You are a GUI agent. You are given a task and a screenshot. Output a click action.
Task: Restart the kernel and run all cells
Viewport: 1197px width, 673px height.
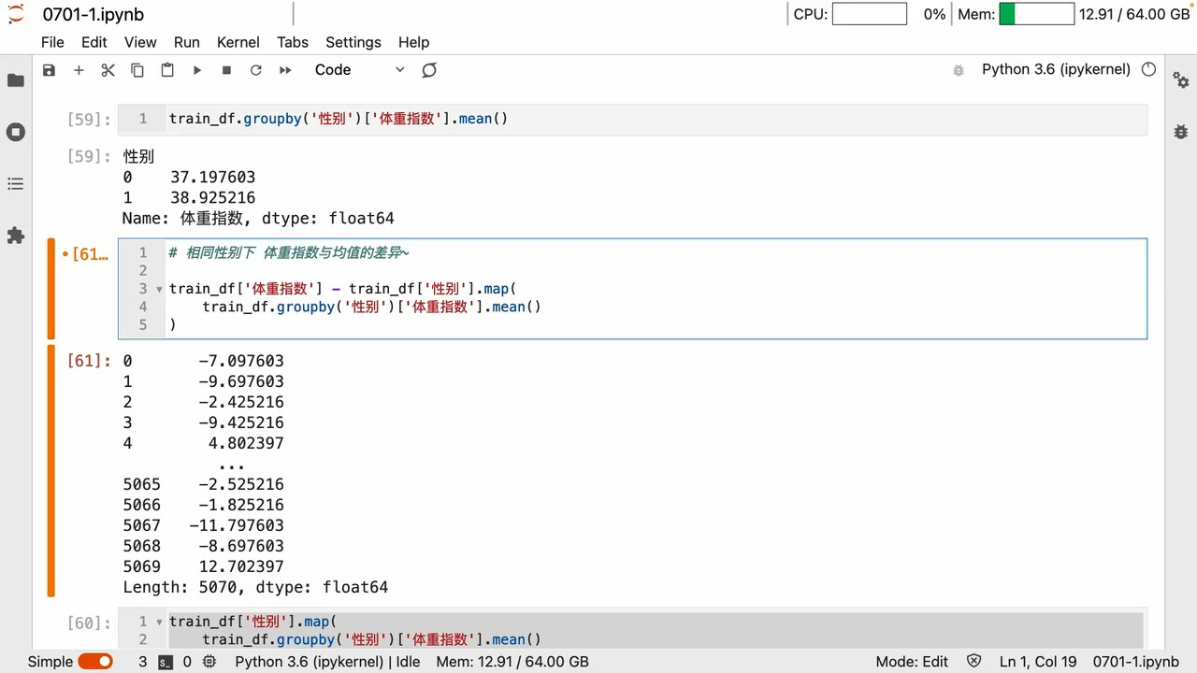[285, 70]
